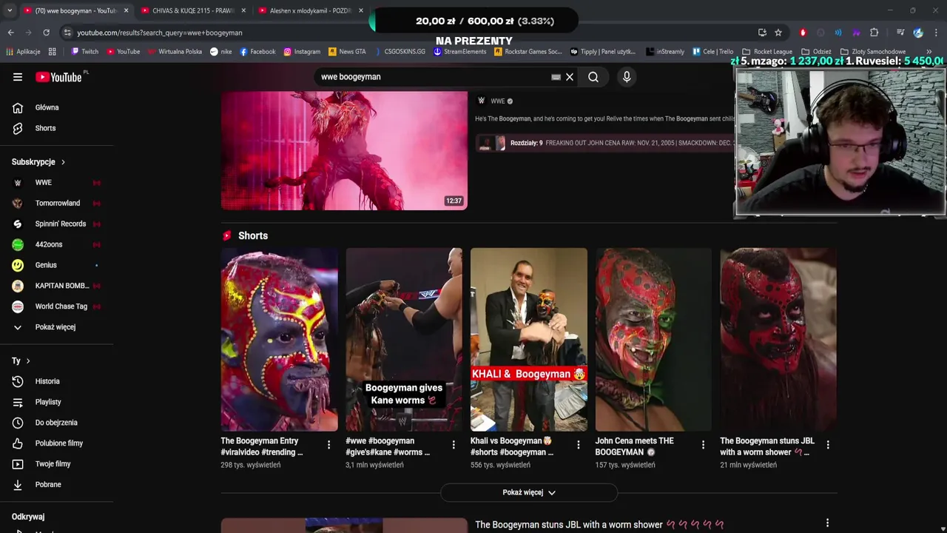This screenshot has height=533, width=947.
Task: Open Tomorrowland channel subscription
Action: pos(57,204)
